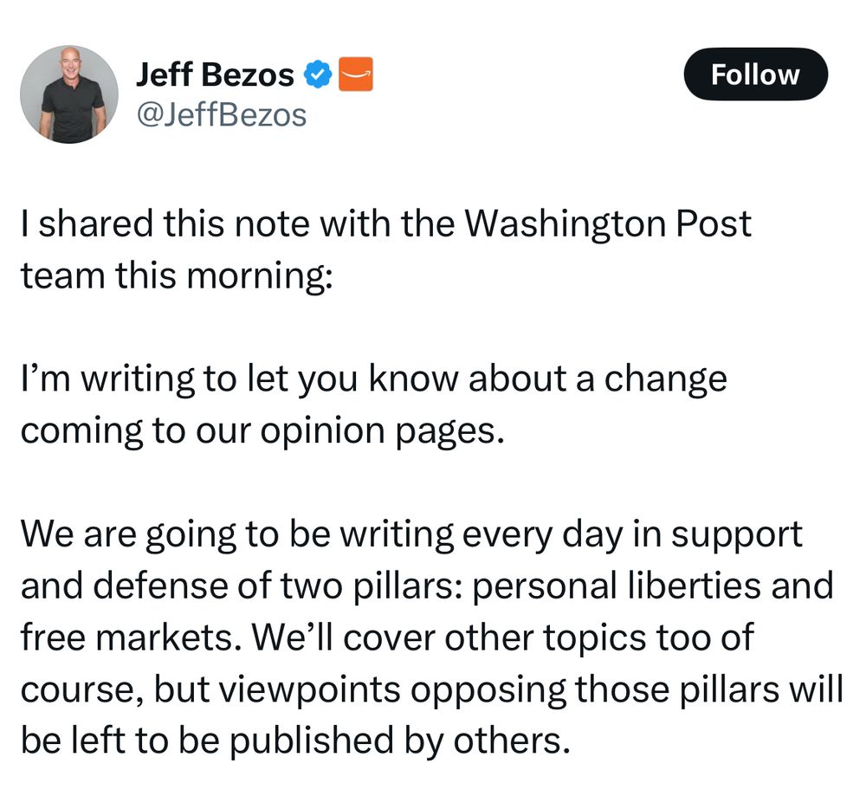This screenshot has height=796, width=866.
Task: Click the final line 'be left to be published by others.'
Action: click(x=295, y=741)
